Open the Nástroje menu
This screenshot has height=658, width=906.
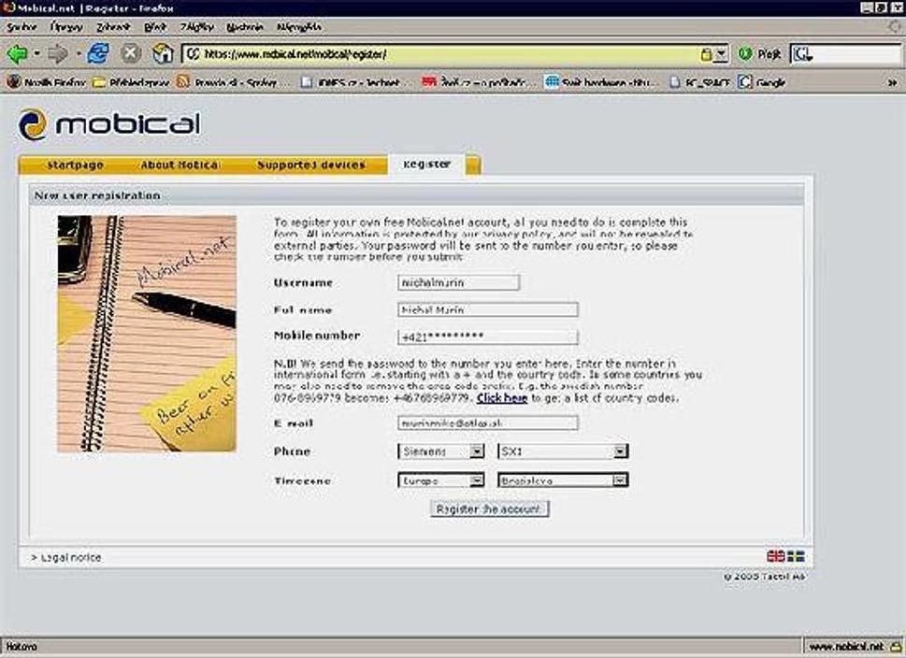pos(245,27)
